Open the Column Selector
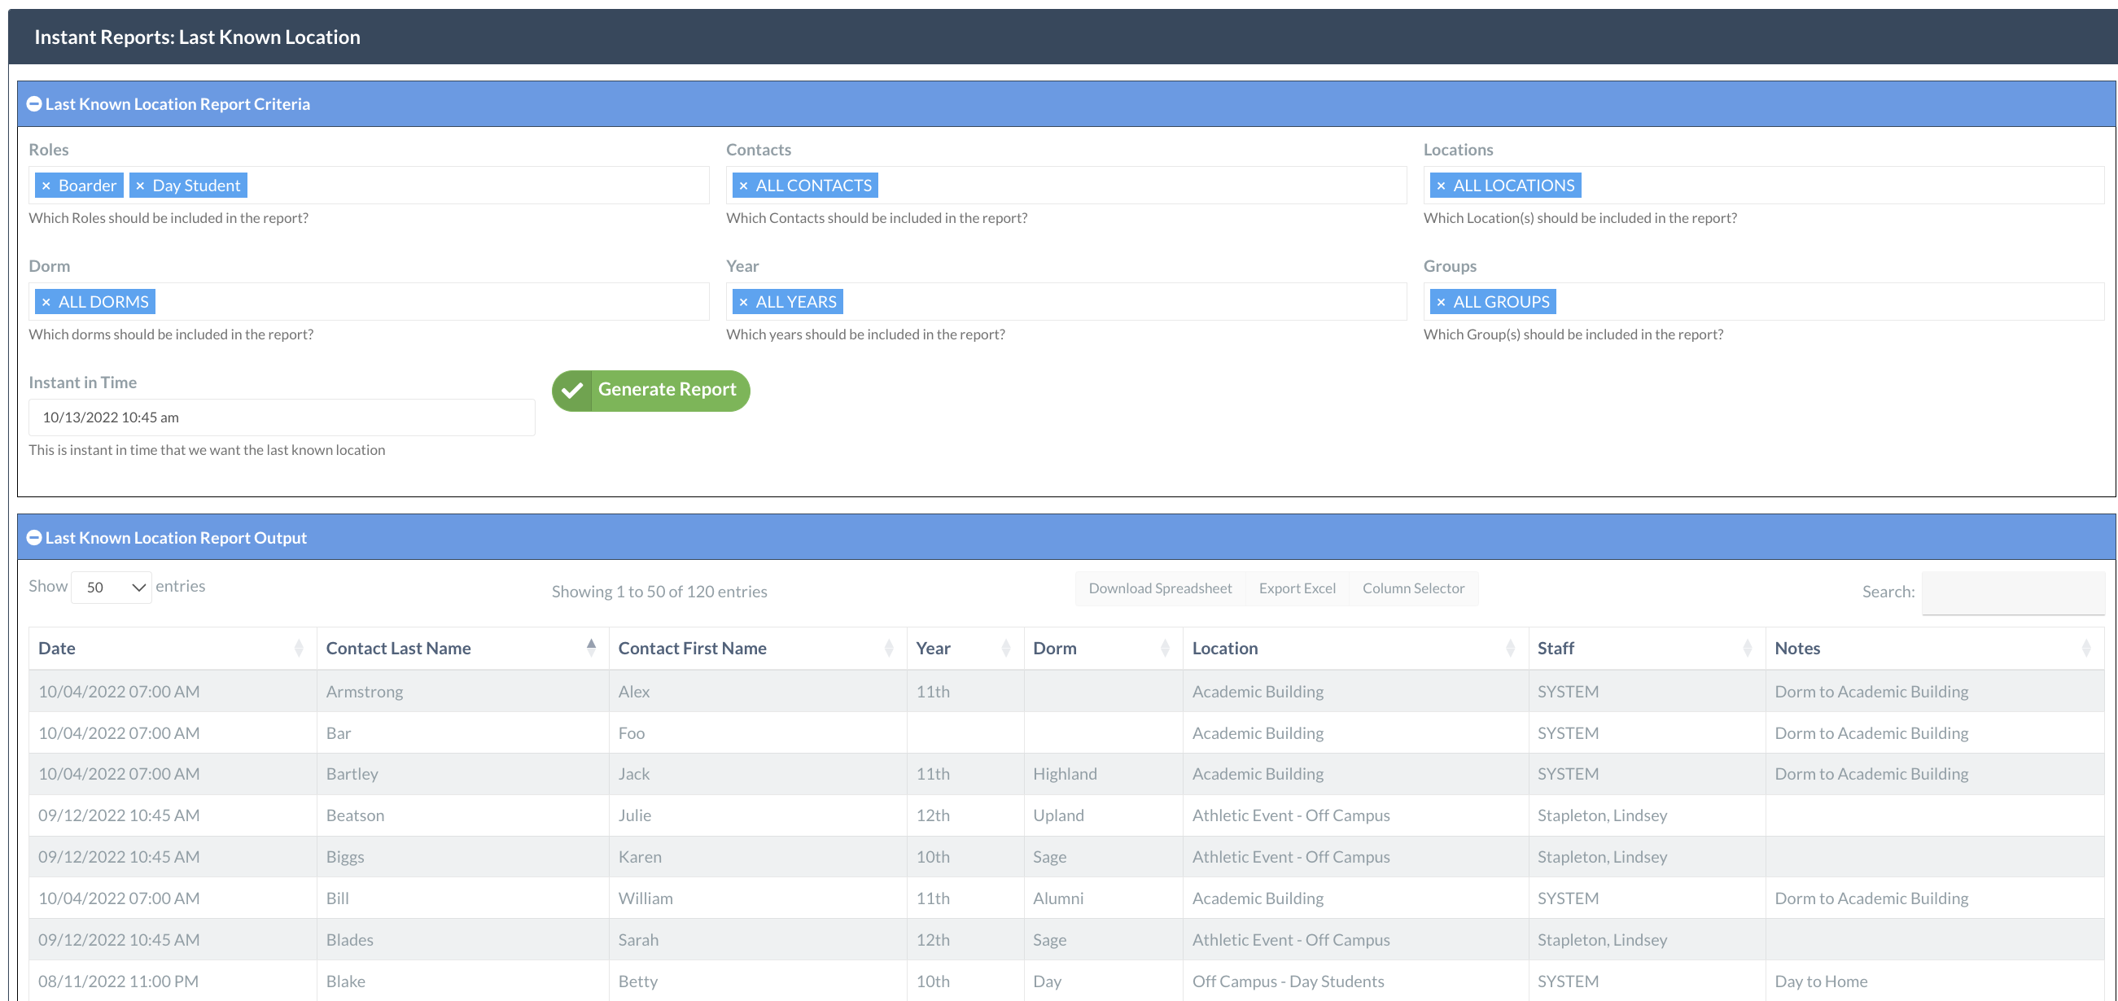The image size is (2118, 1001). (1412, 588)
